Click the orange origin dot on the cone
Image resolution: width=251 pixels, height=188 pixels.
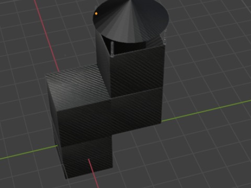tap(96, 14)
